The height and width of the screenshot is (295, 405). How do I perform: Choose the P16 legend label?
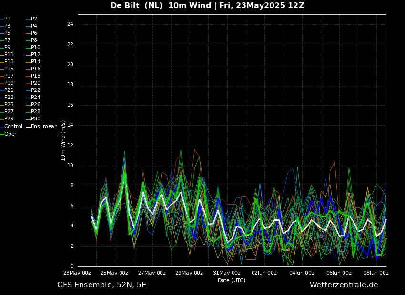(x=36, y=69)
